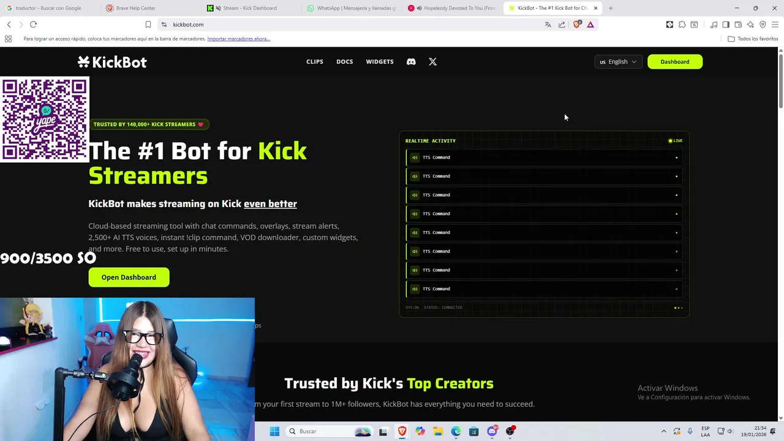Switch to the traductor - Buscar con Google tab

(x=49, y=8)
